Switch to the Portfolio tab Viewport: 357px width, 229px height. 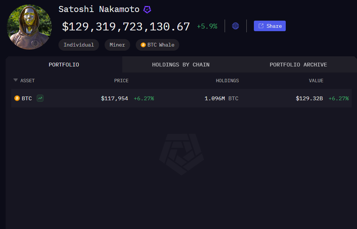[64, 65]
